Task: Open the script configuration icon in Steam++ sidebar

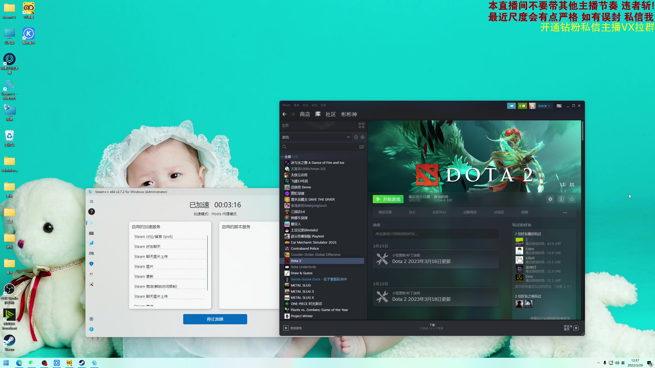Action: 91,233
